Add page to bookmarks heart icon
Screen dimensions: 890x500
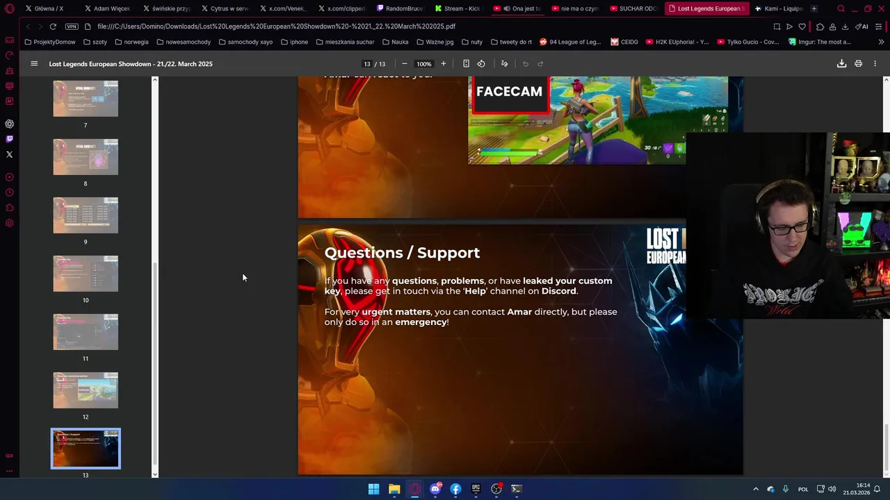[802, 26]
